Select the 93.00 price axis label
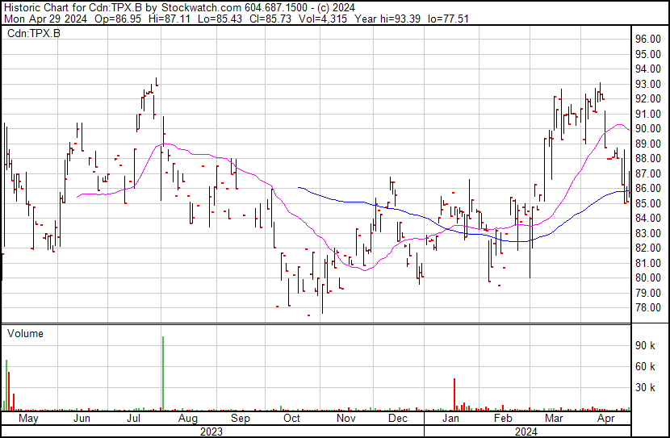 point(648,84)
